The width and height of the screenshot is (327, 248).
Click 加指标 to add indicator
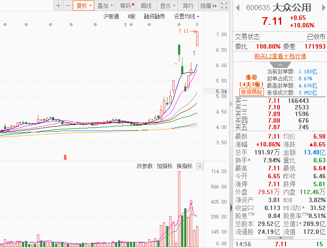[x=164, y=166]
